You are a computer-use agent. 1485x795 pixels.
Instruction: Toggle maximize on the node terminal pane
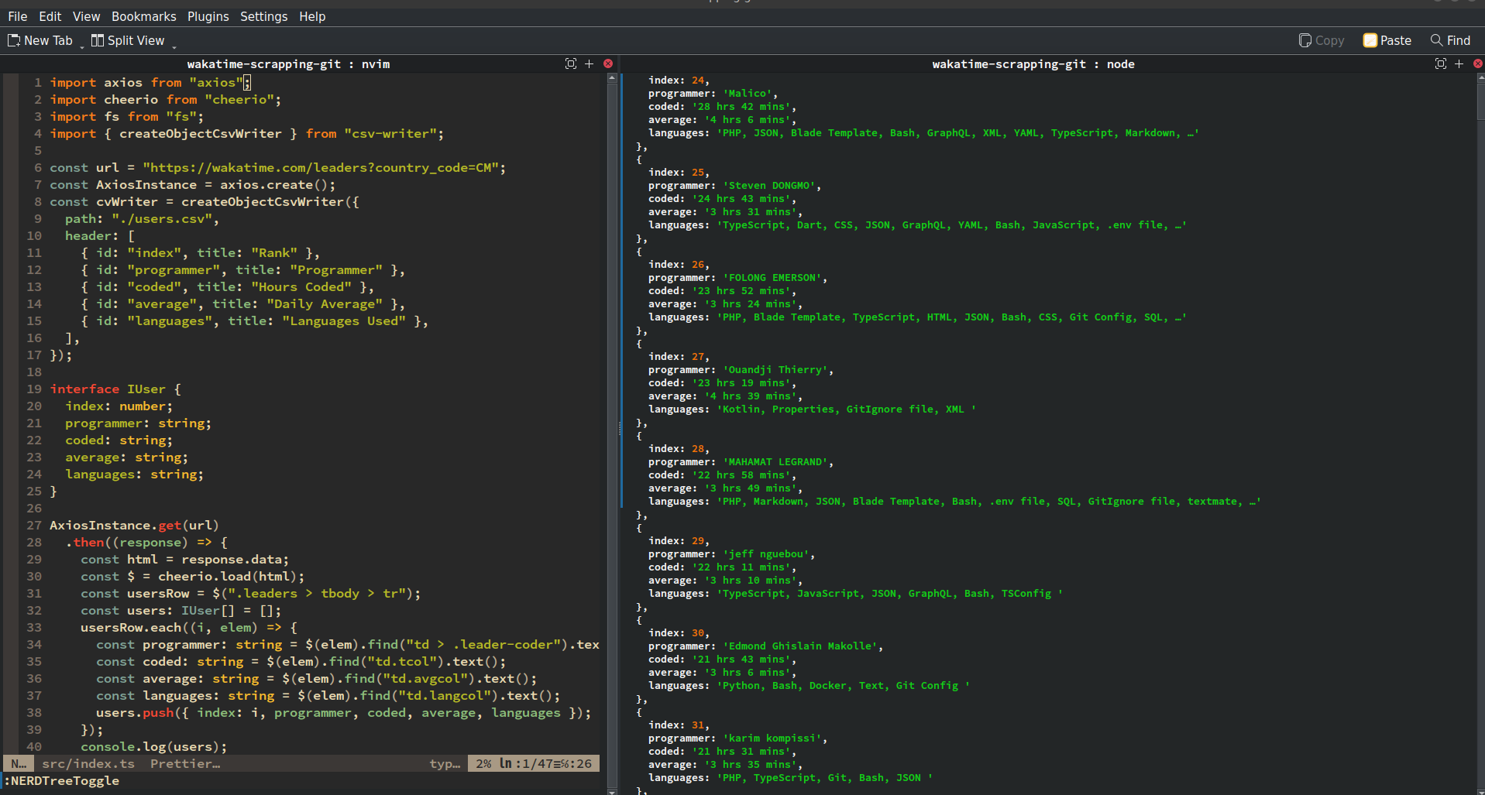click(1439, 63)
